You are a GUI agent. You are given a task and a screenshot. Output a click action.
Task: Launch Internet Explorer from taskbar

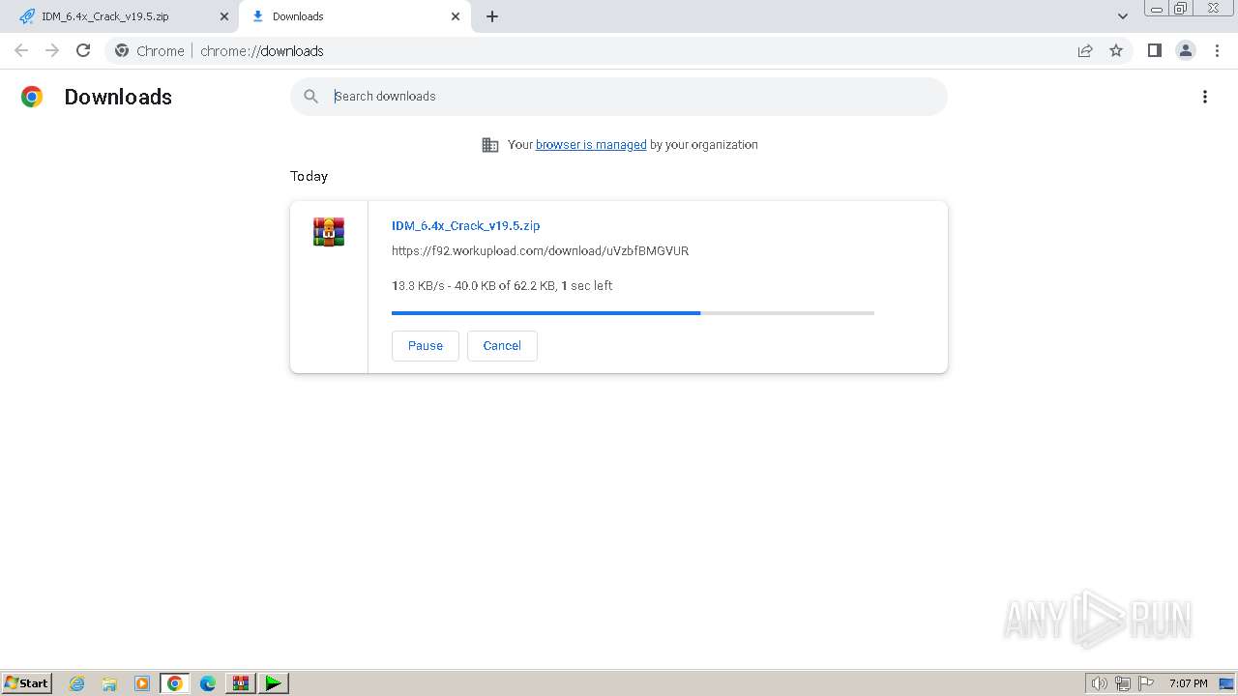click(76, 683)
